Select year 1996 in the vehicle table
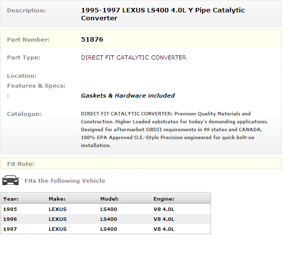283x261 pixels. (10, 219)
